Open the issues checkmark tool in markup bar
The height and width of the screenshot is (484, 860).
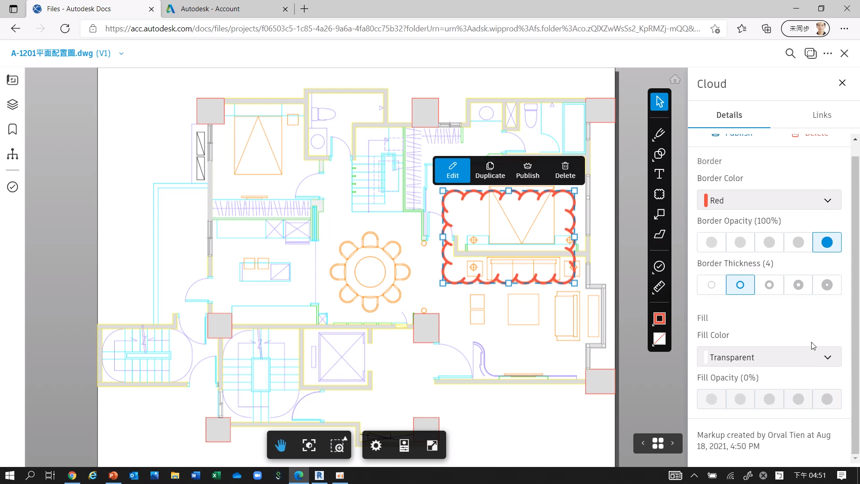tap(659, 267)
